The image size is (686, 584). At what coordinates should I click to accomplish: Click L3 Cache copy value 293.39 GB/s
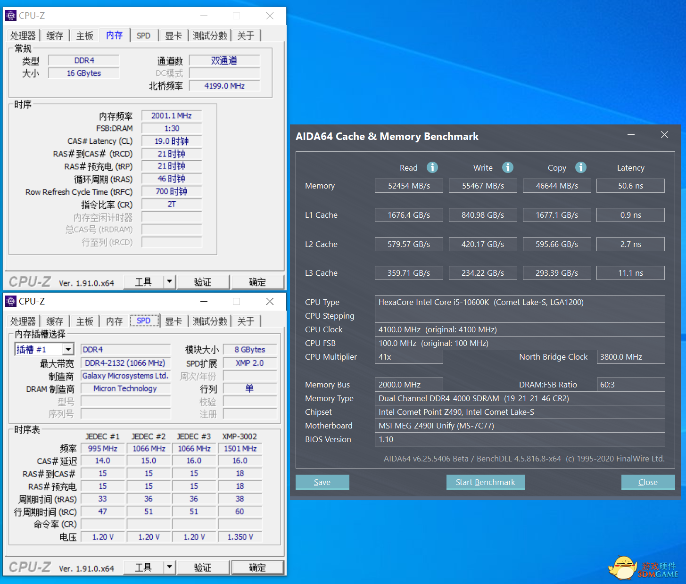coord(557,273)
